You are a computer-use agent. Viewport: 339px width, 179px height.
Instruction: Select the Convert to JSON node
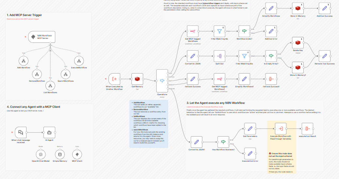[x=193, y=56]
